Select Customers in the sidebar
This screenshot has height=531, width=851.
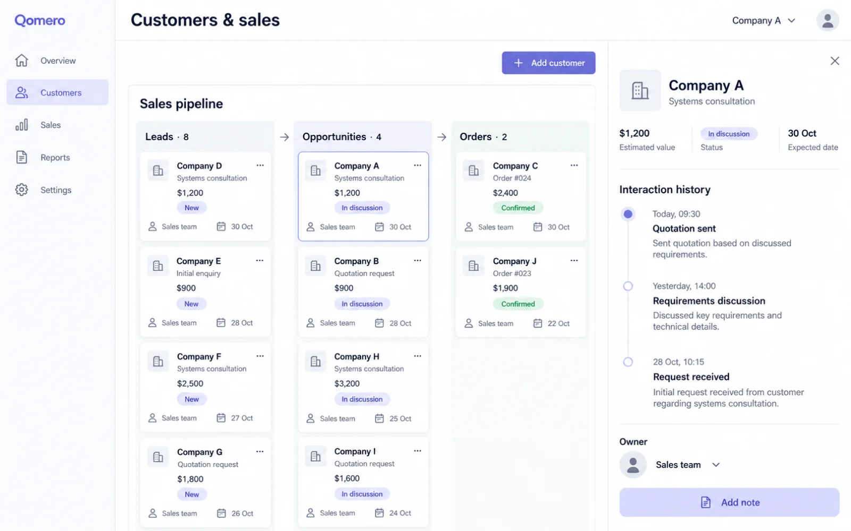pyautogui.click(x=57, y=92)
